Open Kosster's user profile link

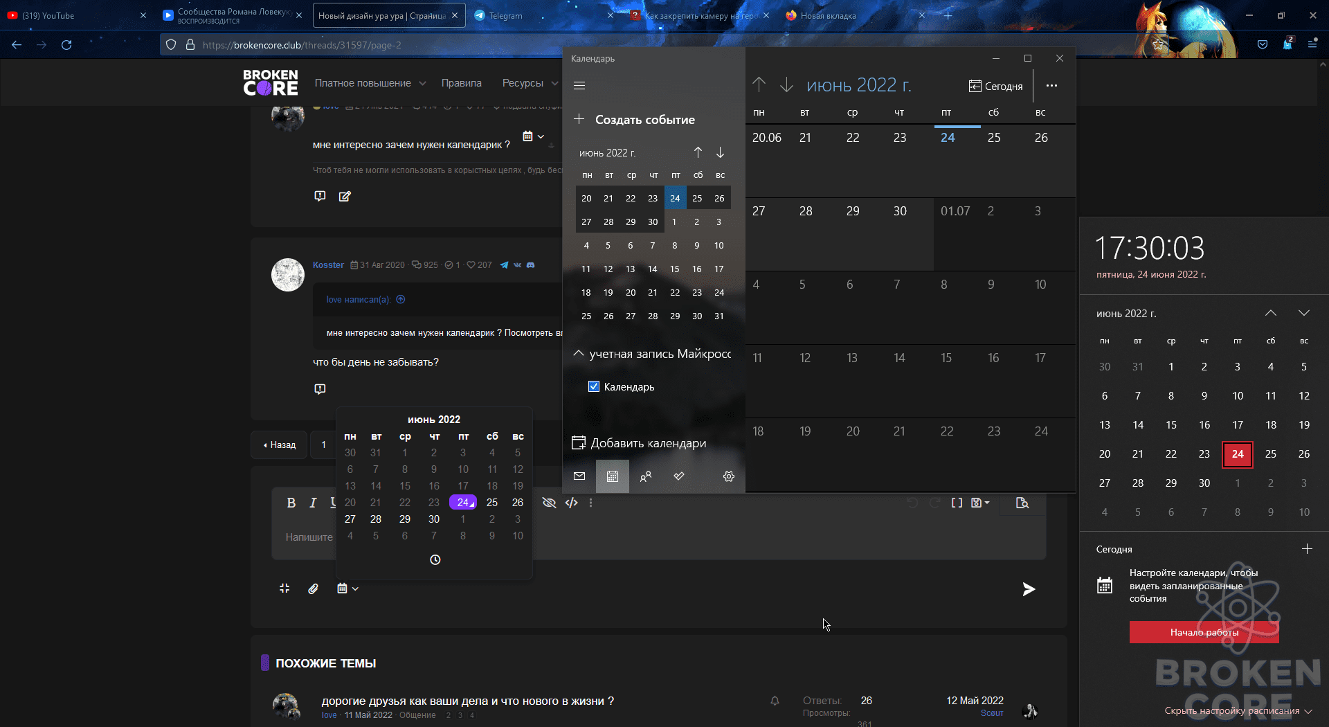point(328,265)
